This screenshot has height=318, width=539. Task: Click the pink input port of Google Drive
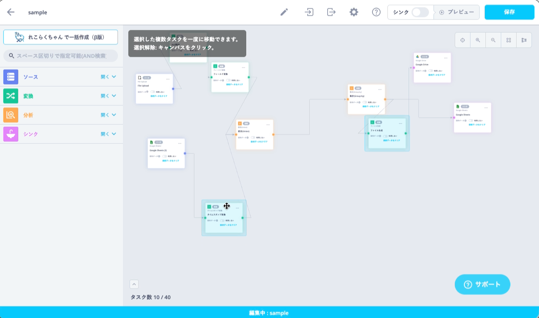click(414, 68)
